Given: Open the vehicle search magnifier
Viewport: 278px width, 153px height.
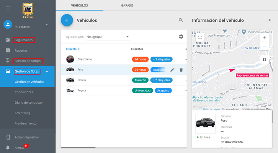Looking at the screenshot, I should point(181,20).
